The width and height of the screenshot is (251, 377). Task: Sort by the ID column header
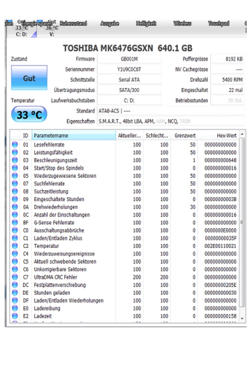26,136
